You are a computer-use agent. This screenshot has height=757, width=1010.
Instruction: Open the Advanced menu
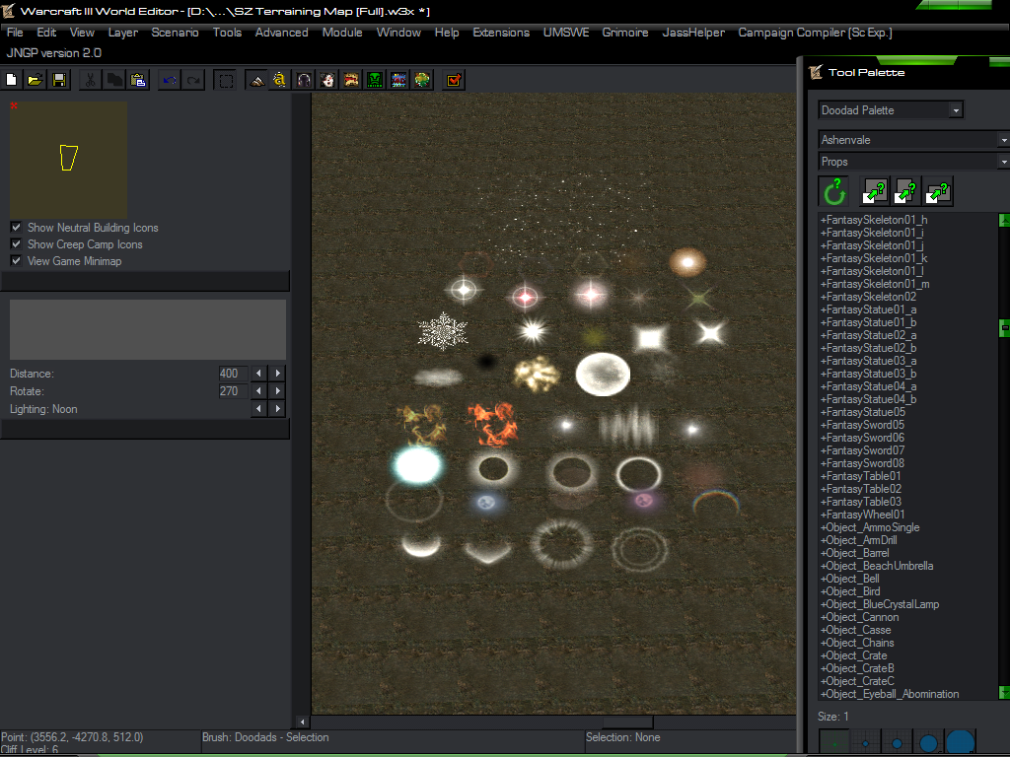click(281, 33)
